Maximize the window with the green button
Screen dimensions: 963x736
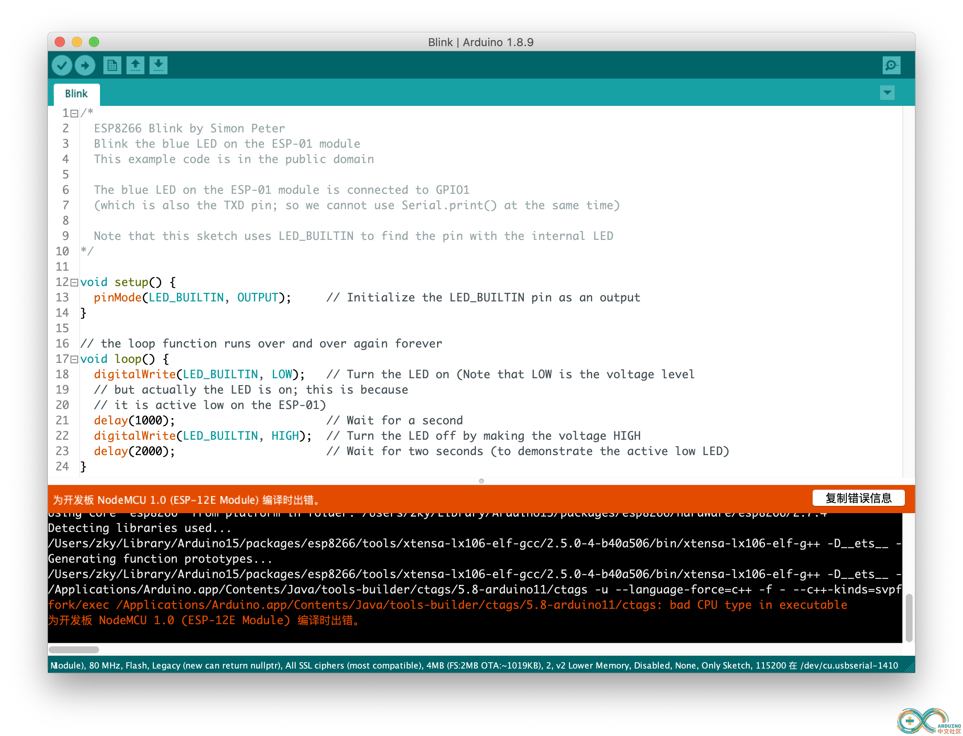click(94, 42)
